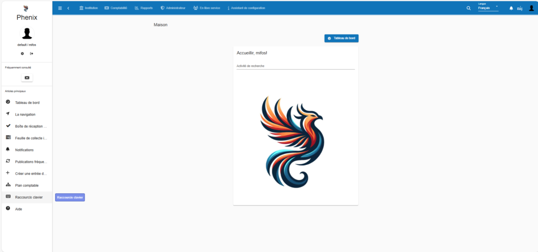Open Aide from the sidebar

point(18,209)
